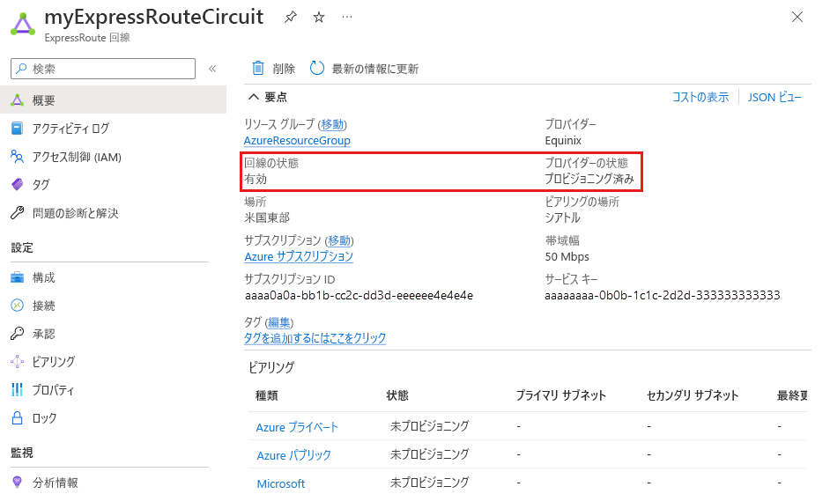
Task: Click the 分析情報 lightbulb icon
Action: [17, 482]
